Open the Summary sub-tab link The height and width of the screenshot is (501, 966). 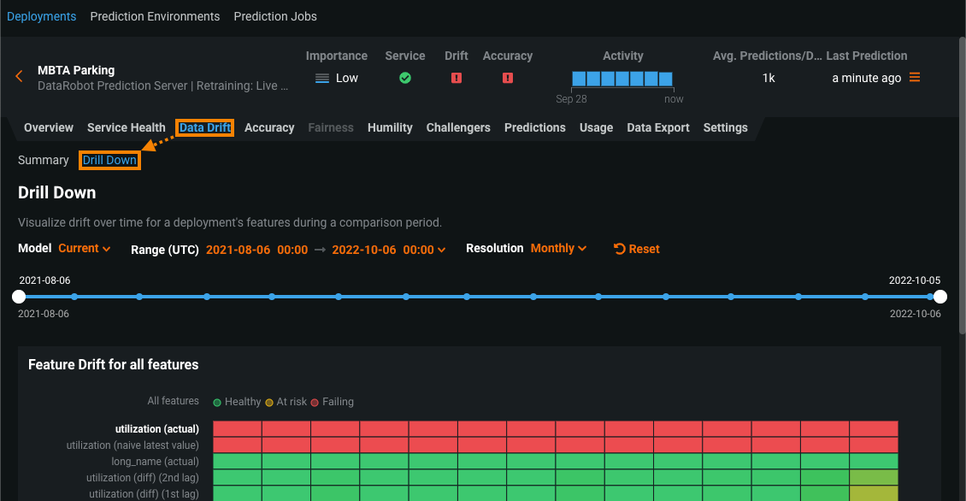(43, 160)
